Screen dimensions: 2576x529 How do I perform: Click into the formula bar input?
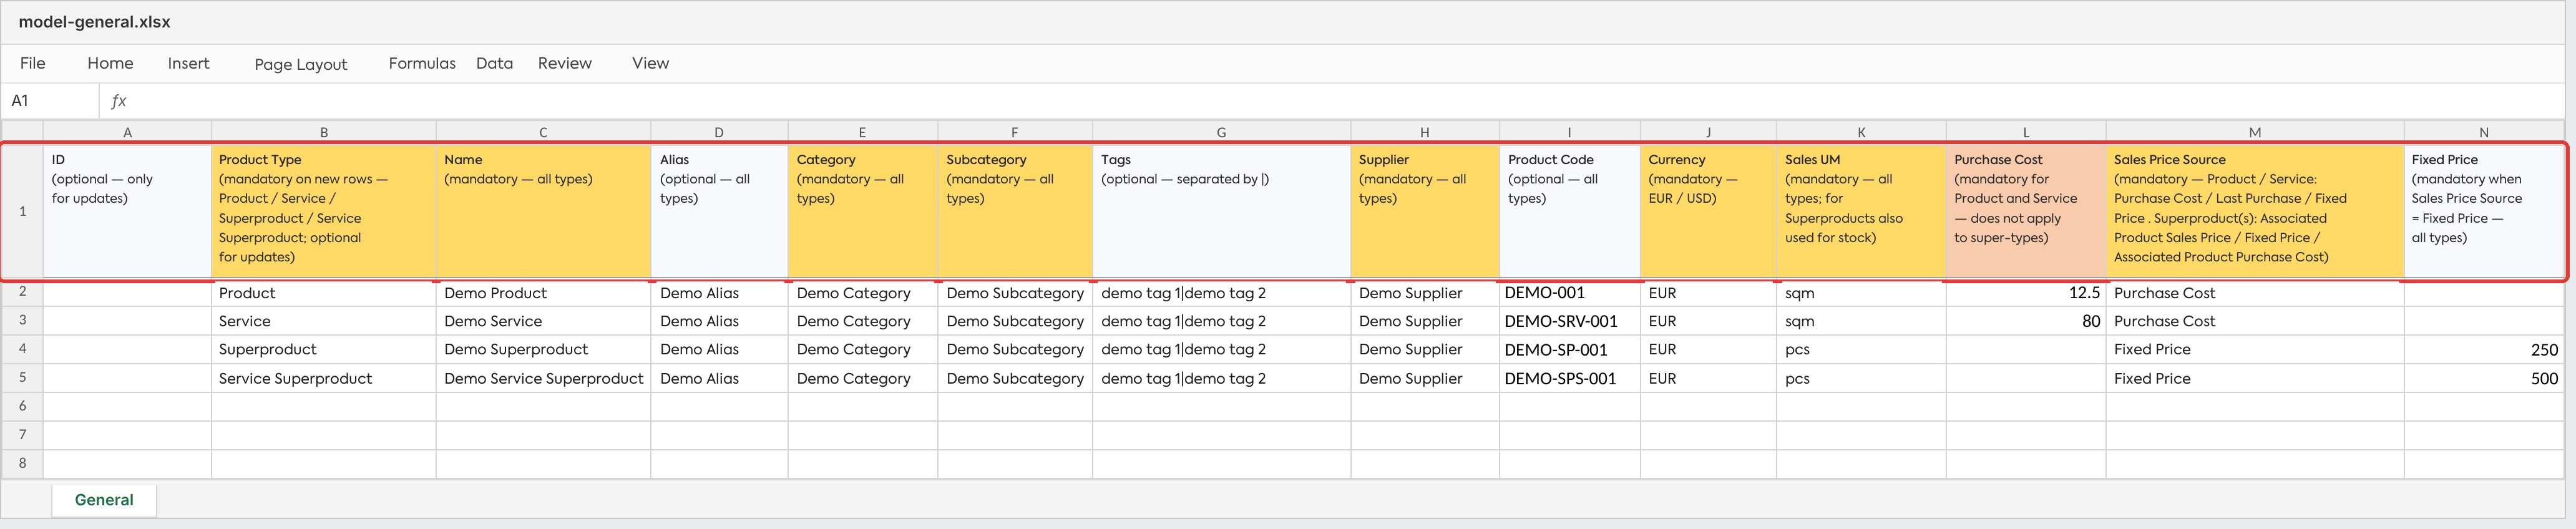click(x=1350, y=100)
